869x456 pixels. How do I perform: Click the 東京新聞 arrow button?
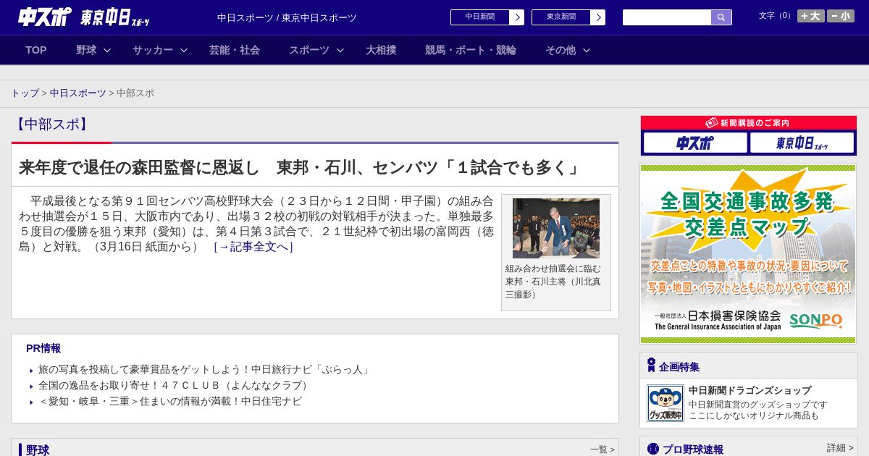pyautogui.click(x=597, y=17)
